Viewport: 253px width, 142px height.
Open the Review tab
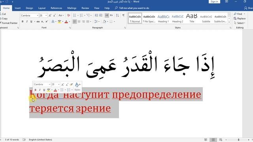point(85,8)
